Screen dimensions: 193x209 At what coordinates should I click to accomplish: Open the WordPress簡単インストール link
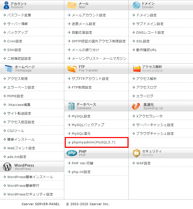[30, 177]
